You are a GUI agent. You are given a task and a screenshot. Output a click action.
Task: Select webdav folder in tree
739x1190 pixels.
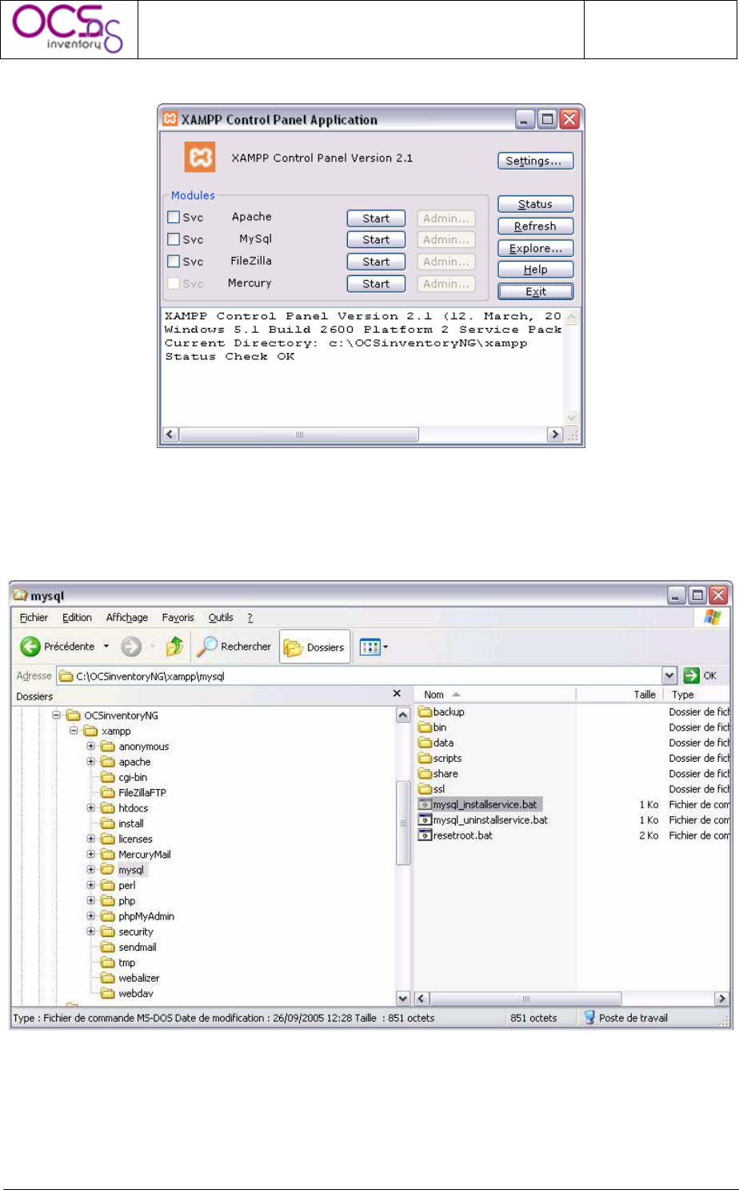pyautogui.click(x=127, y=993)
